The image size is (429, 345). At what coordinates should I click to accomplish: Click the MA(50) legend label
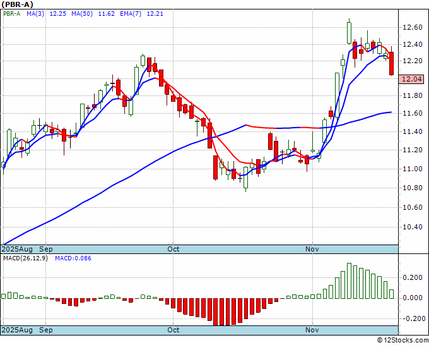coord(82,13)
